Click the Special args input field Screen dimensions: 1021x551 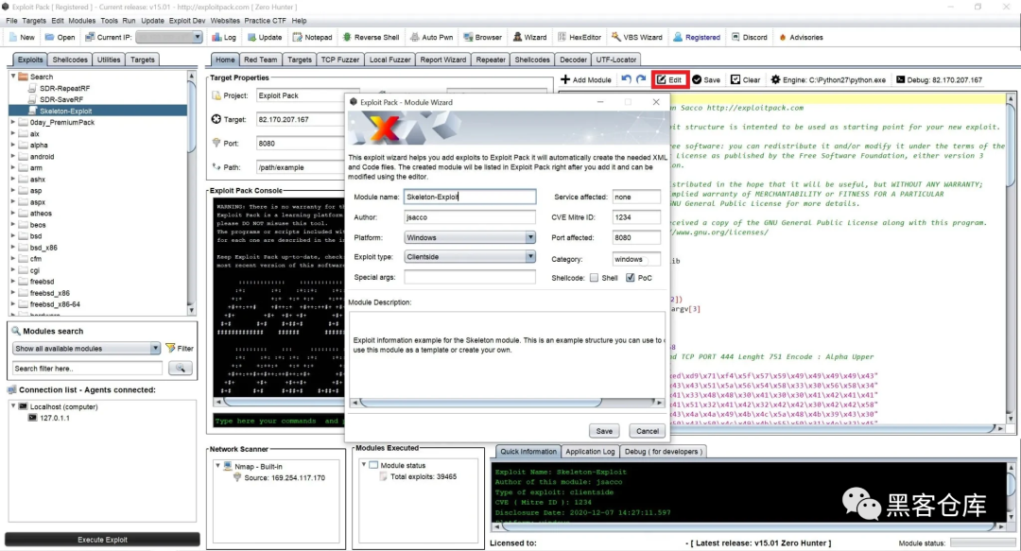(470, 277)
